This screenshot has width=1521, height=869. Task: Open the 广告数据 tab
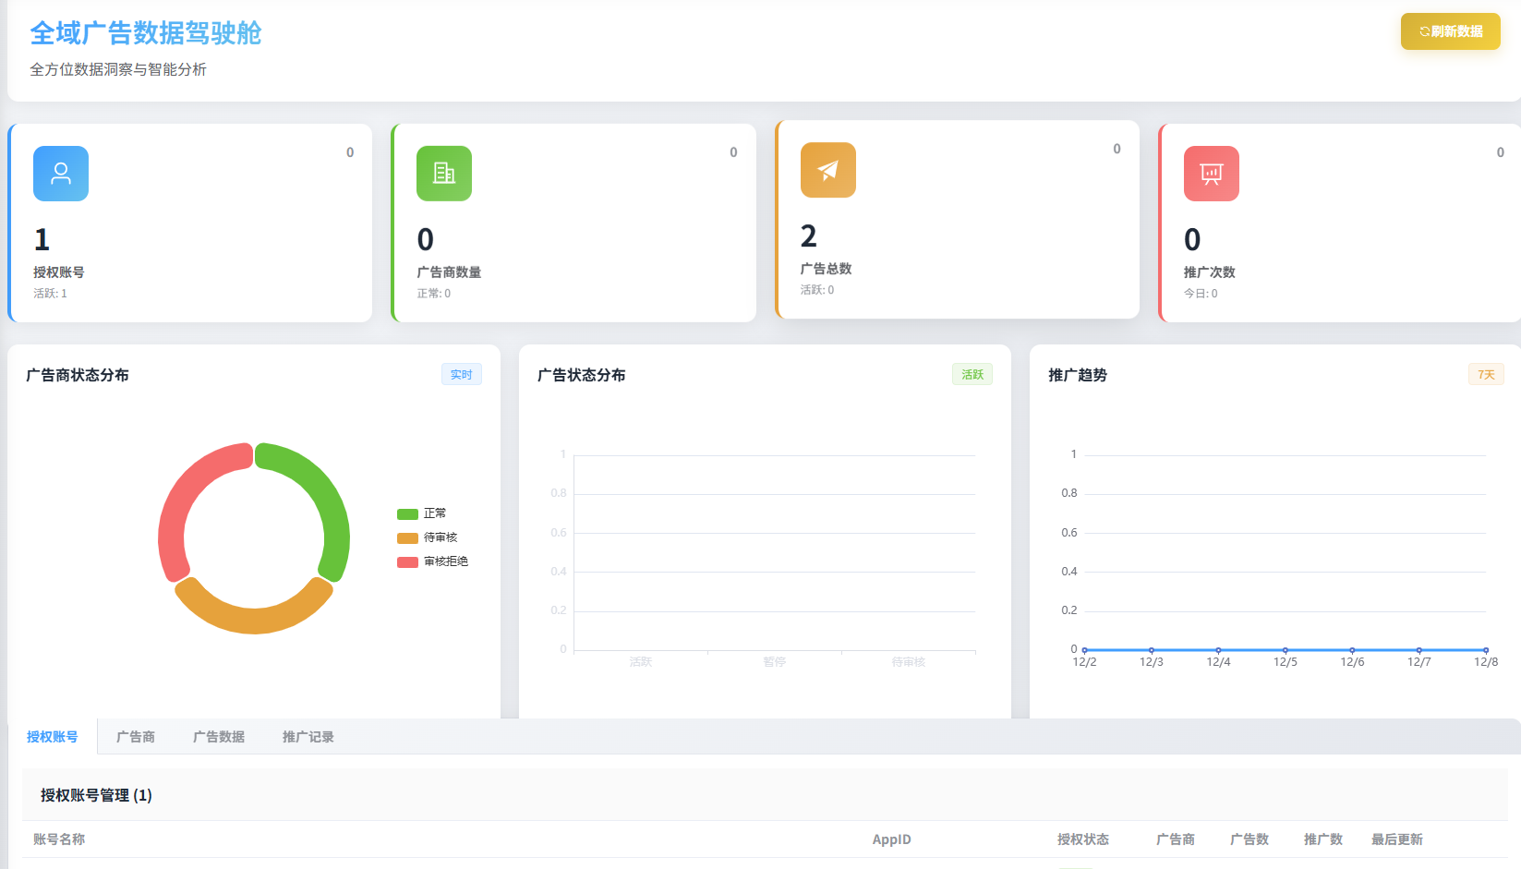coord(219,737)
